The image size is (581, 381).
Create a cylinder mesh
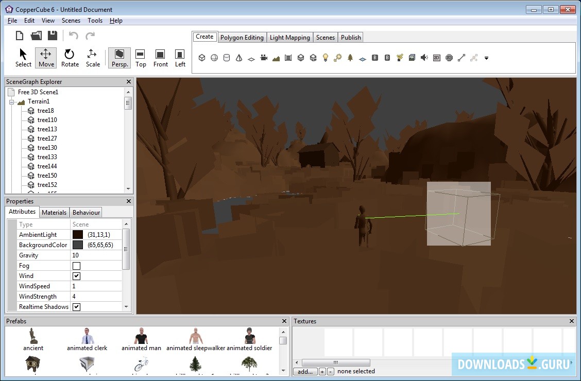[x=227, y=58]
